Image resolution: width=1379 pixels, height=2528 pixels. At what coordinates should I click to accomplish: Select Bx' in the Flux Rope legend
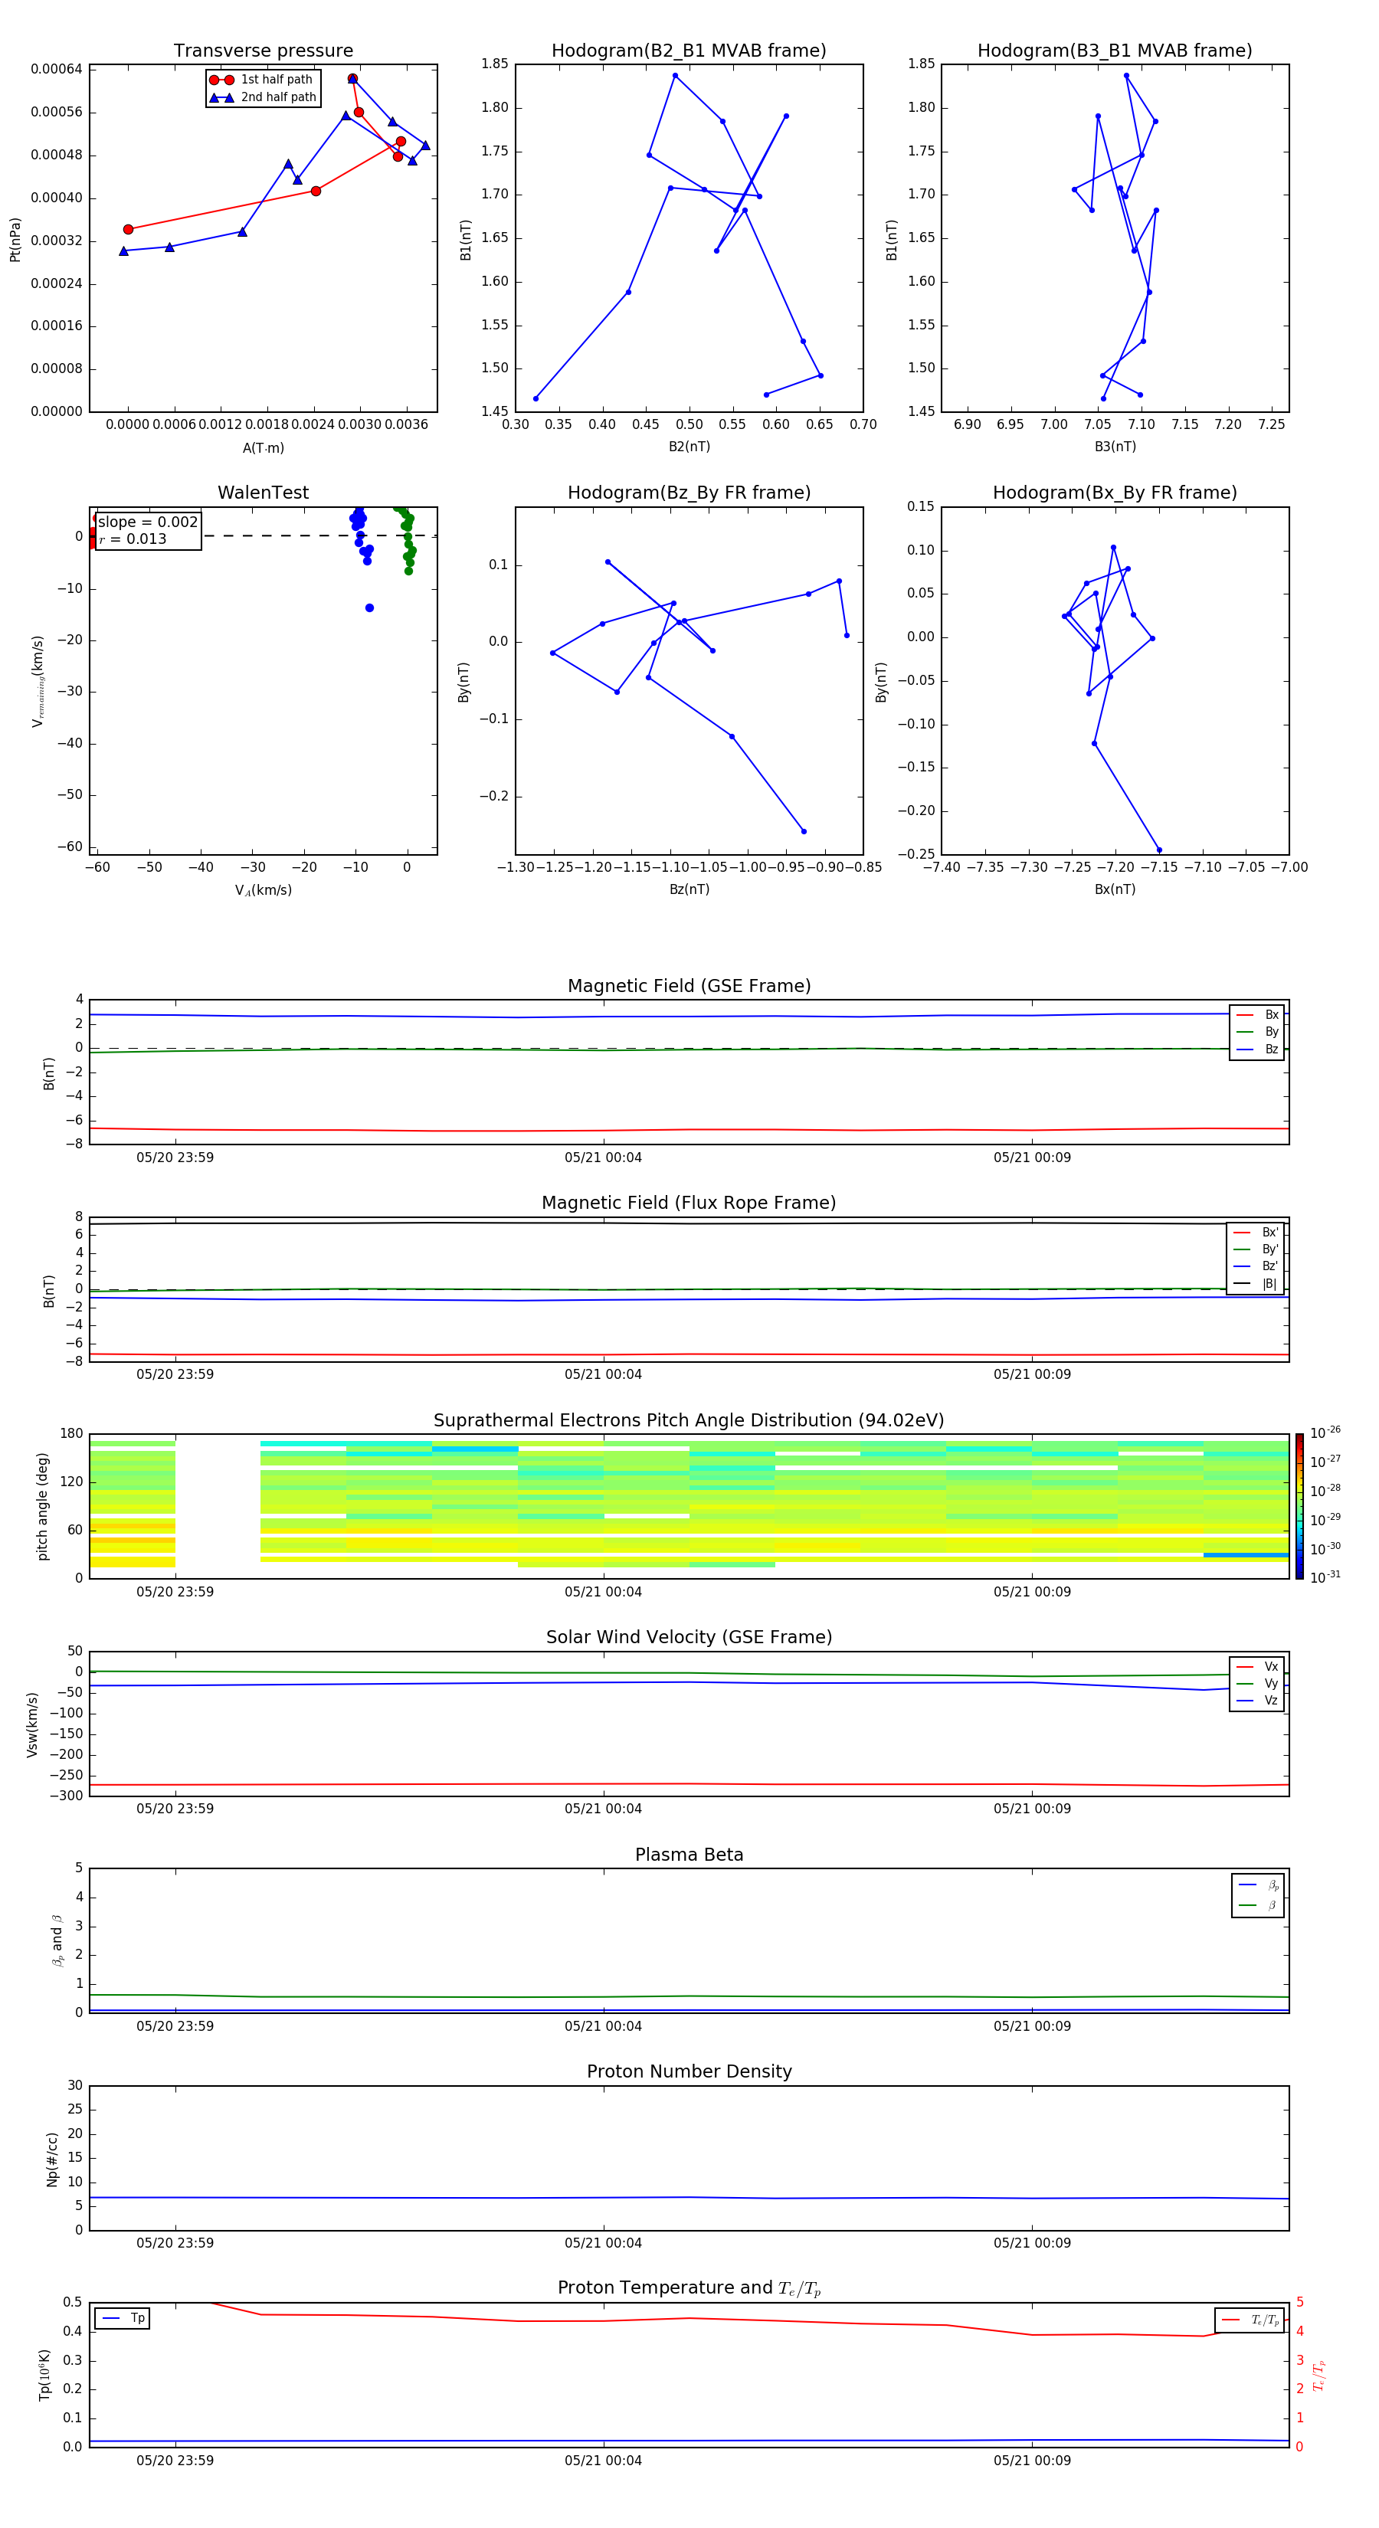[x=1256, y=1233]
